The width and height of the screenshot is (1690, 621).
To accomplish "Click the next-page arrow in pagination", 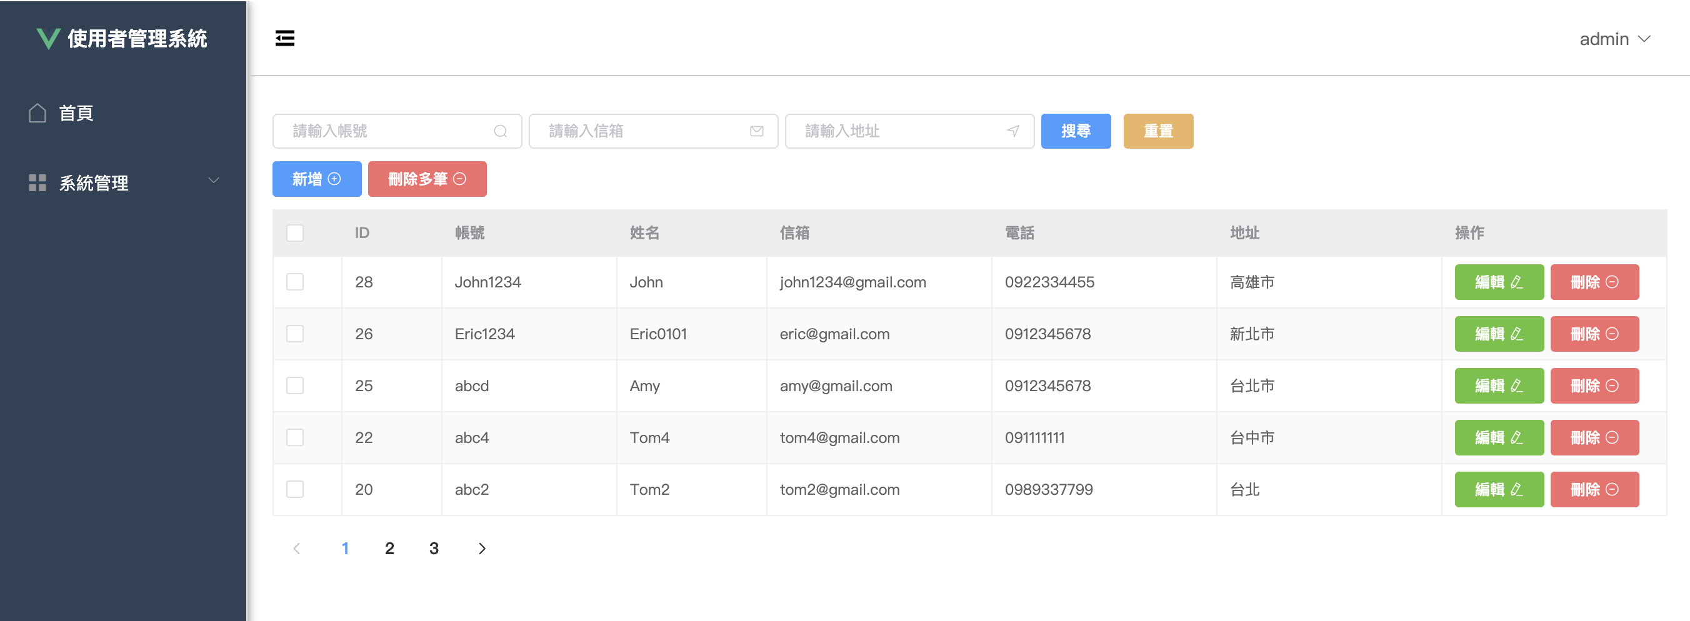I will pyautogui.click(x=482, y=548).
